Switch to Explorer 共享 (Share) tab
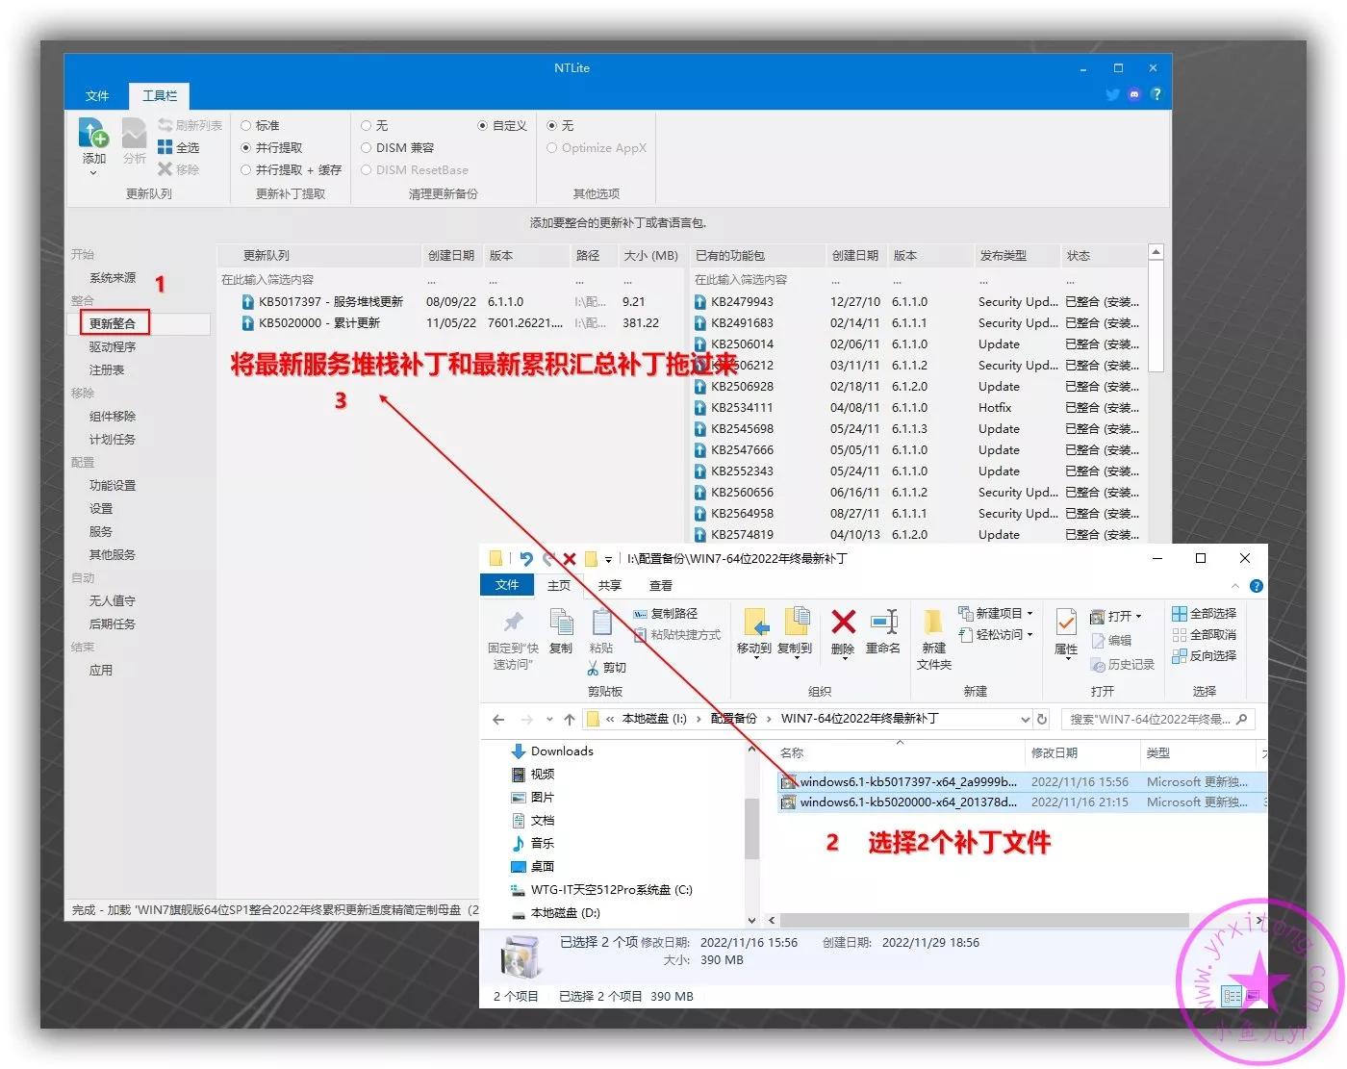The width and height of the screenshot is (1347, 1069). point(610,585)
